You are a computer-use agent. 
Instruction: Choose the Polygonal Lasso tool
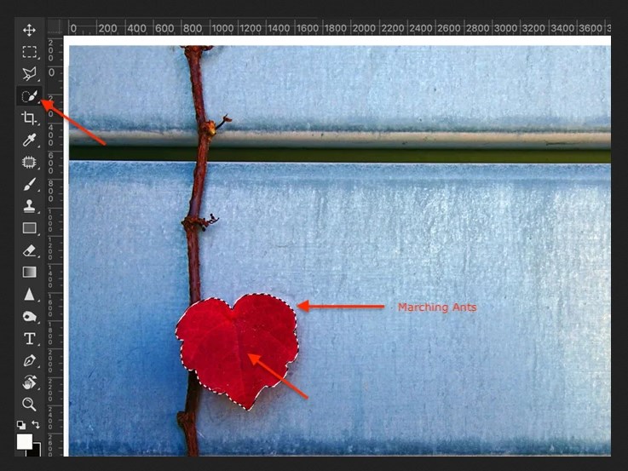click(29, 74)
